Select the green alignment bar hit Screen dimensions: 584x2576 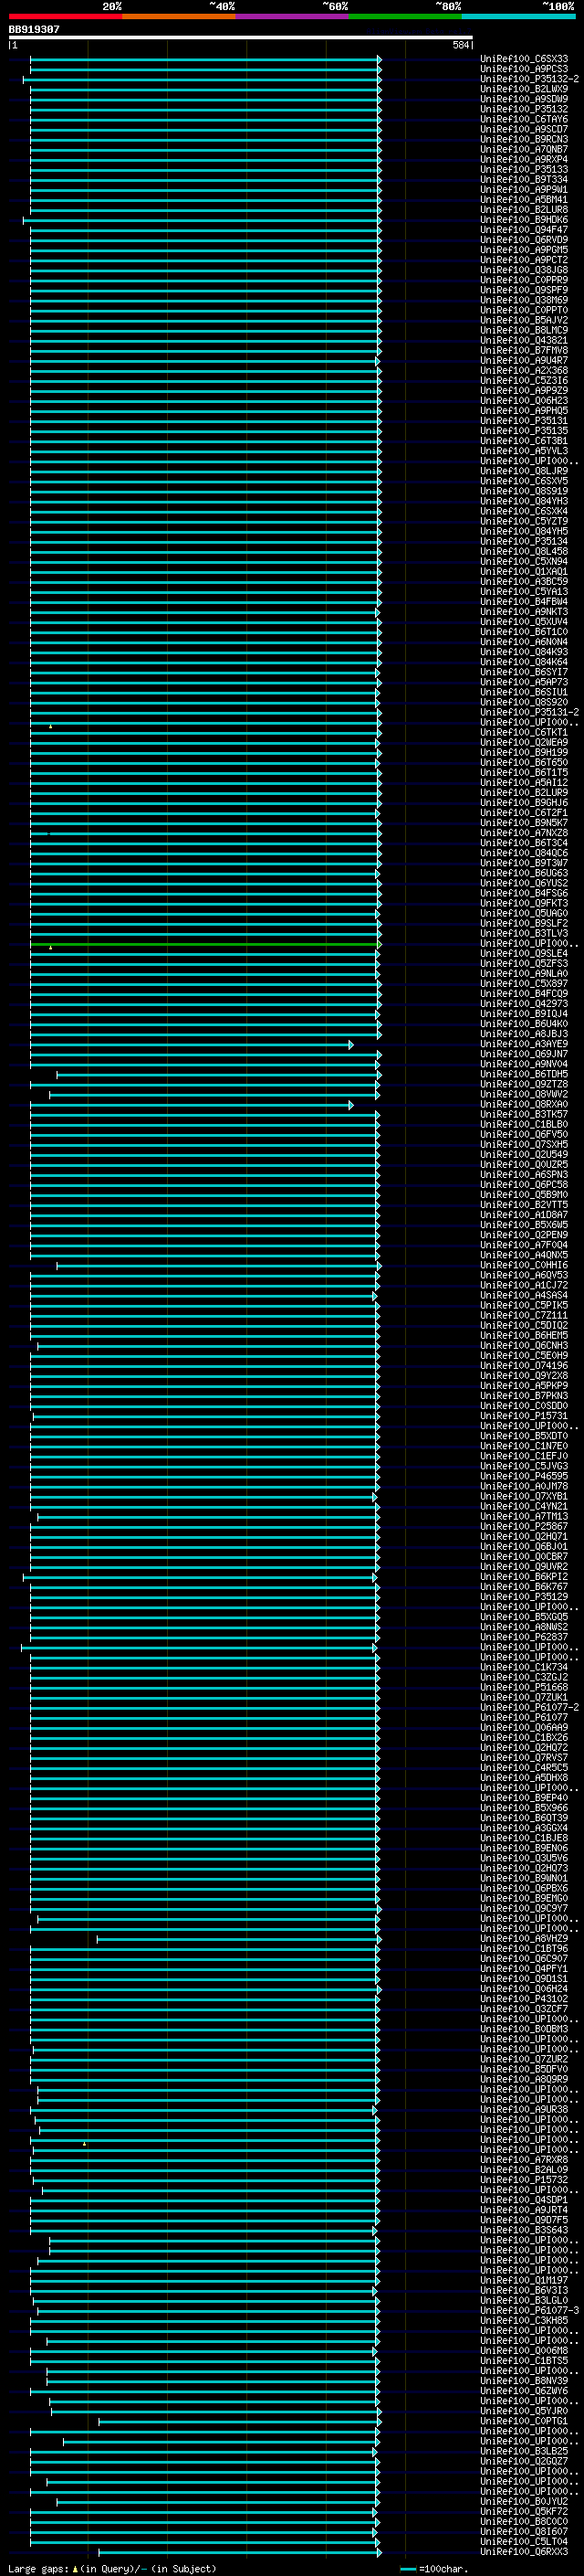pos(203,944)
